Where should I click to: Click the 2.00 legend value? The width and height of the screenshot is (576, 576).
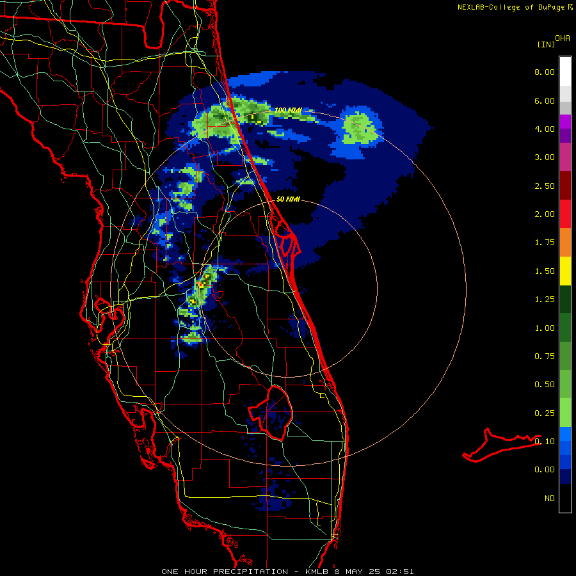[545, 214]
